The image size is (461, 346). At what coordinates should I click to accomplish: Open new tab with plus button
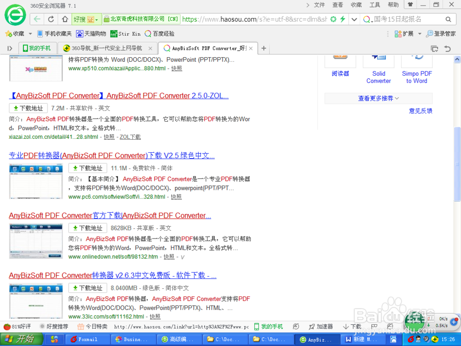click(264, 48)
